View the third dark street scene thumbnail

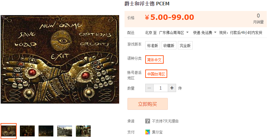tap(46, 131)
